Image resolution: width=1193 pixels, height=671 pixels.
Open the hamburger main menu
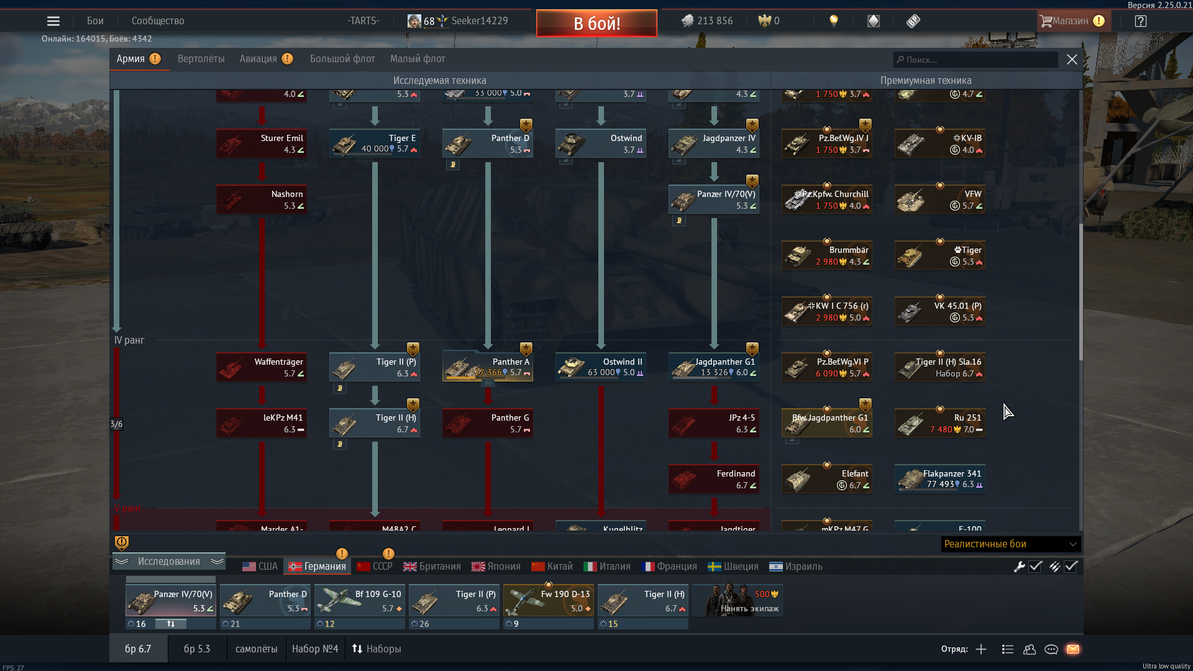[53, 21]
